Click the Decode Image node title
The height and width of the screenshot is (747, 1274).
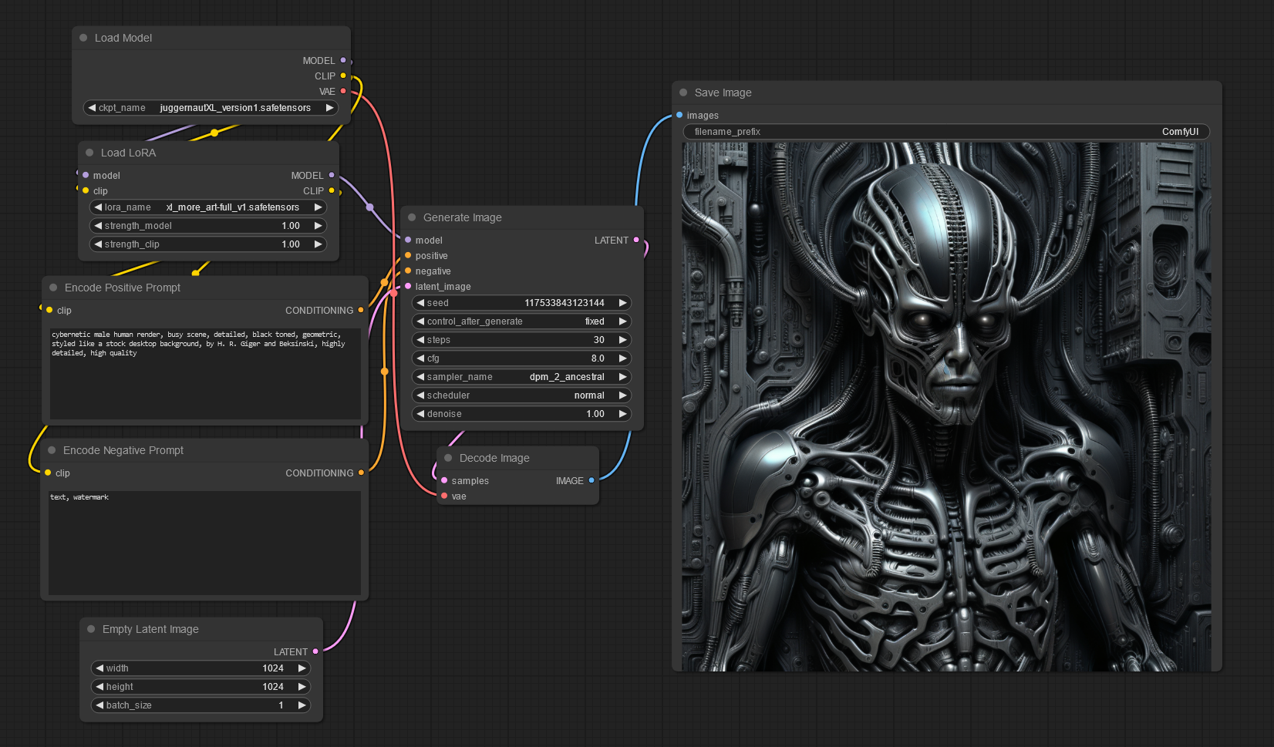[x=494, y=458]
